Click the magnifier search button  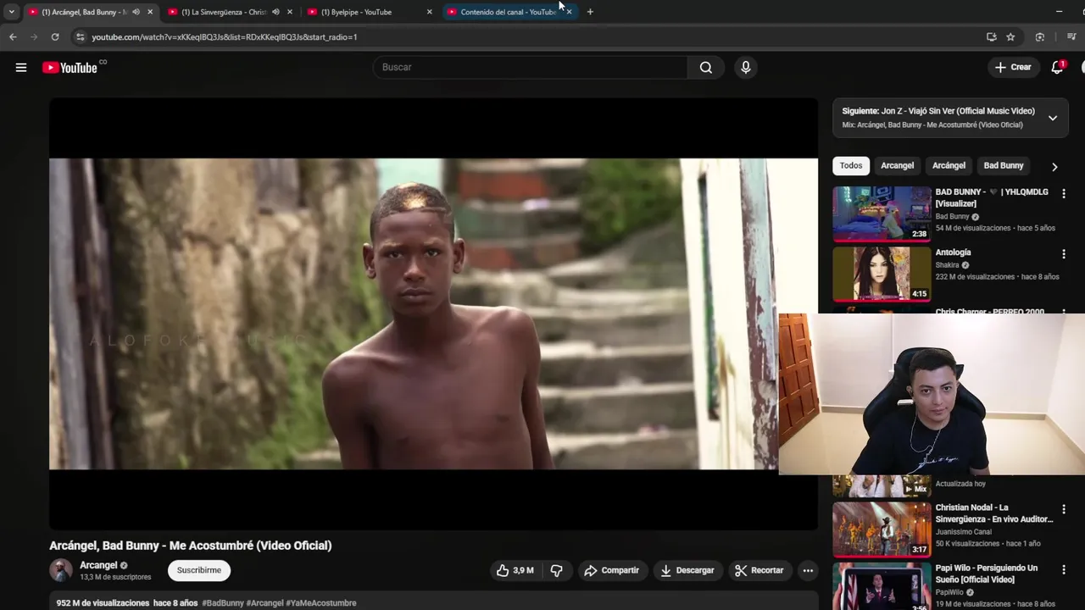706,68
